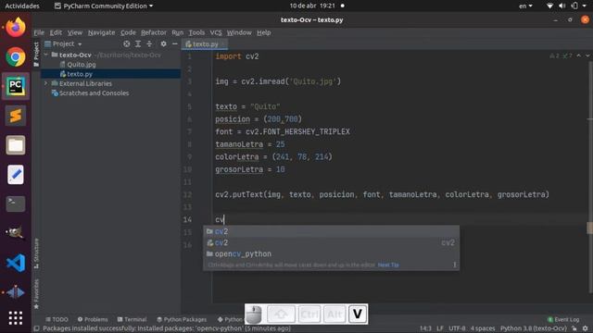
Task: Open the File menu
Action: [39, 32]
